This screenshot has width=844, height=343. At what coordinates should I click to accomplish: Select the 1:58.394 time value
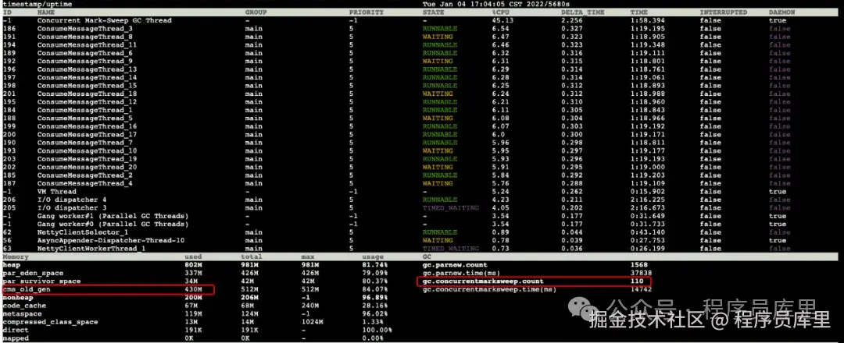(648, 20)
